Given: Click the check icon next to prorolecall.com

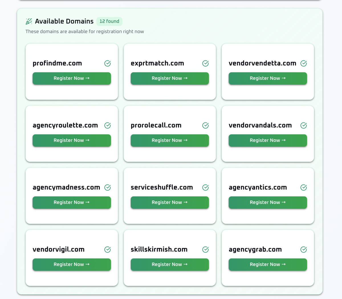Looking at the screenshot, I should tap(205, 126).
